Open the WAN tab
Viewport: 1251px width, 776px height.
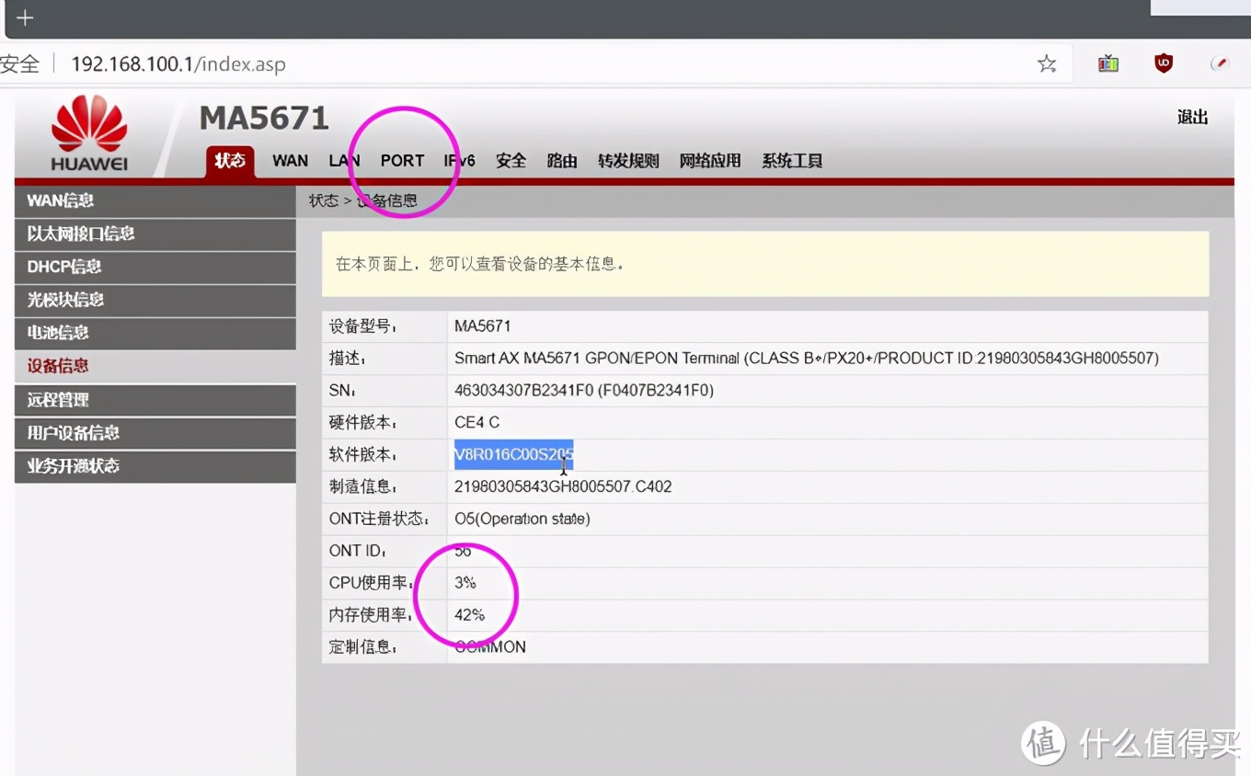(290, 161)
